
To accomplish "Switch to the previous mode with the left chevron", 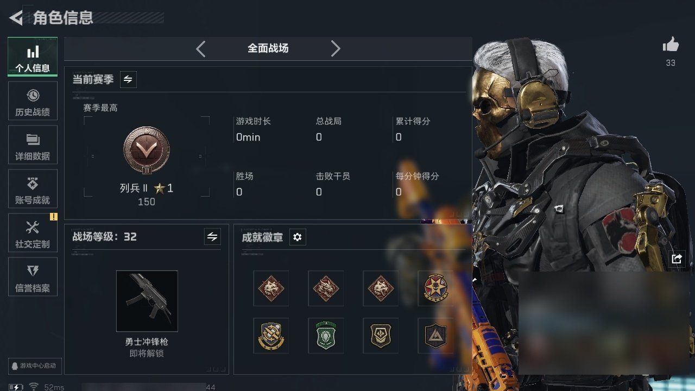I will coord(200,49).
